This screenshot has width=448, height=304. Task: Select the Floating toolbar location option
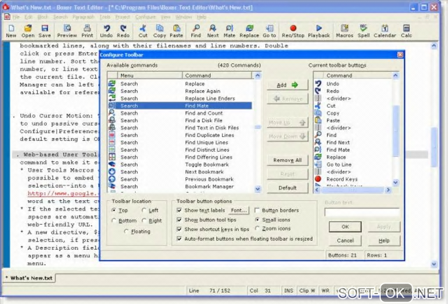(x=127, y=232)
